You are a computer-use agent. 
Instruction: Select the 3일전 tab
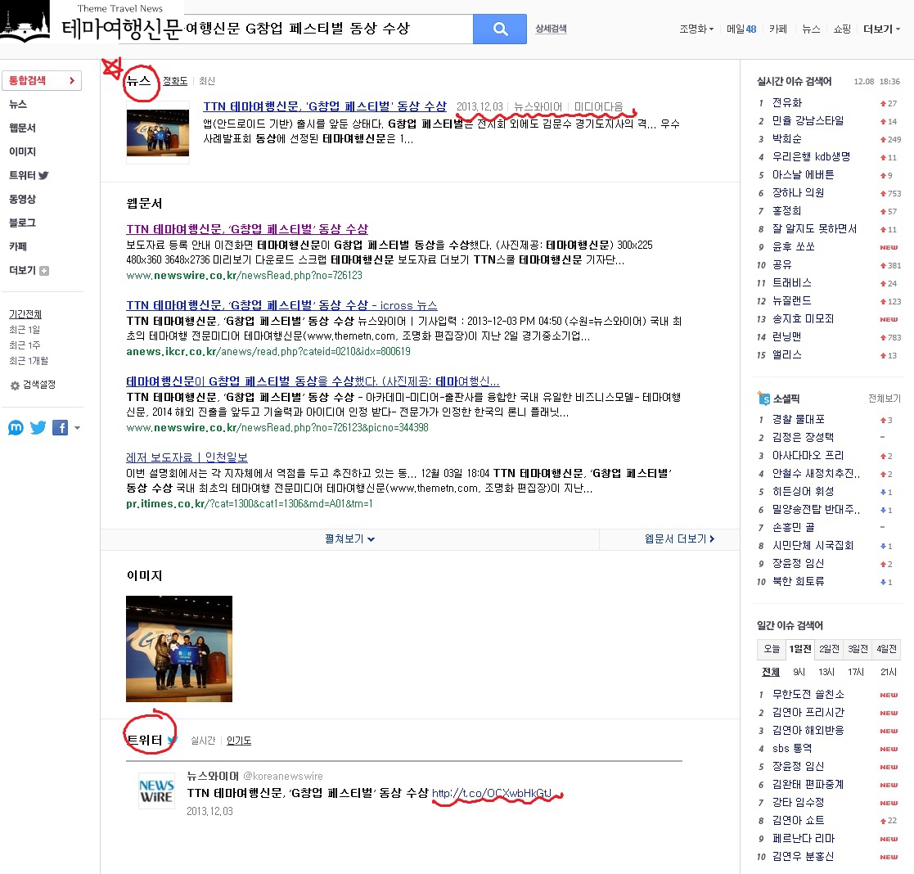[x=858, y=649]
